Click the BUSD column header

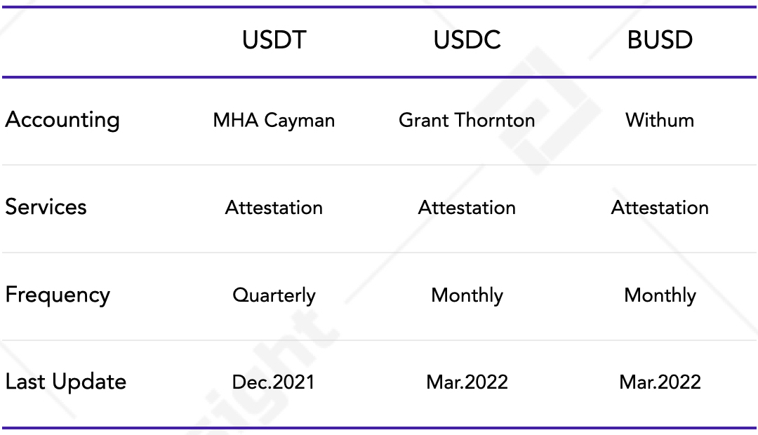coord(660,39)
